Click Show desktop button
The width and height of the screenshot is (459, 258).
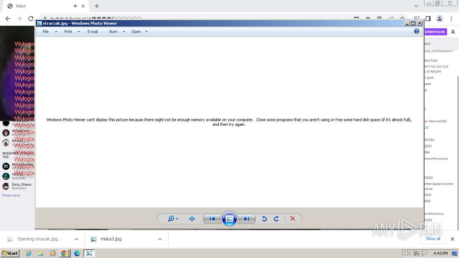pyautogui.click(x=455, y=253)
